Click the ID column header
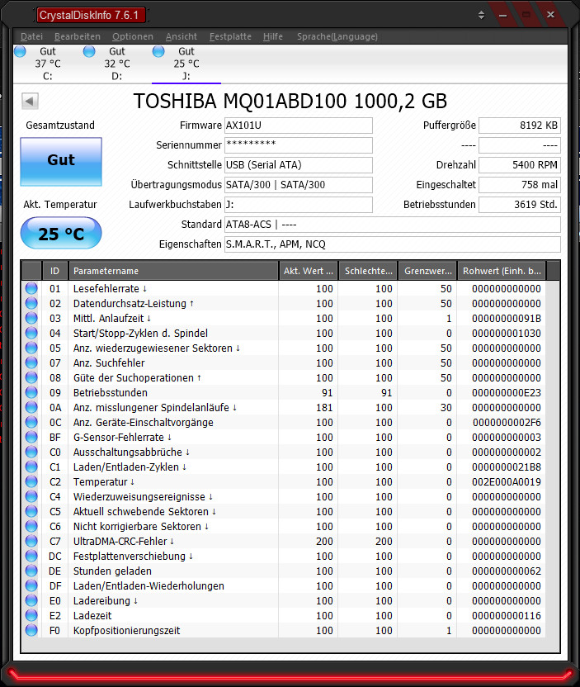 (x=55, y=271)
